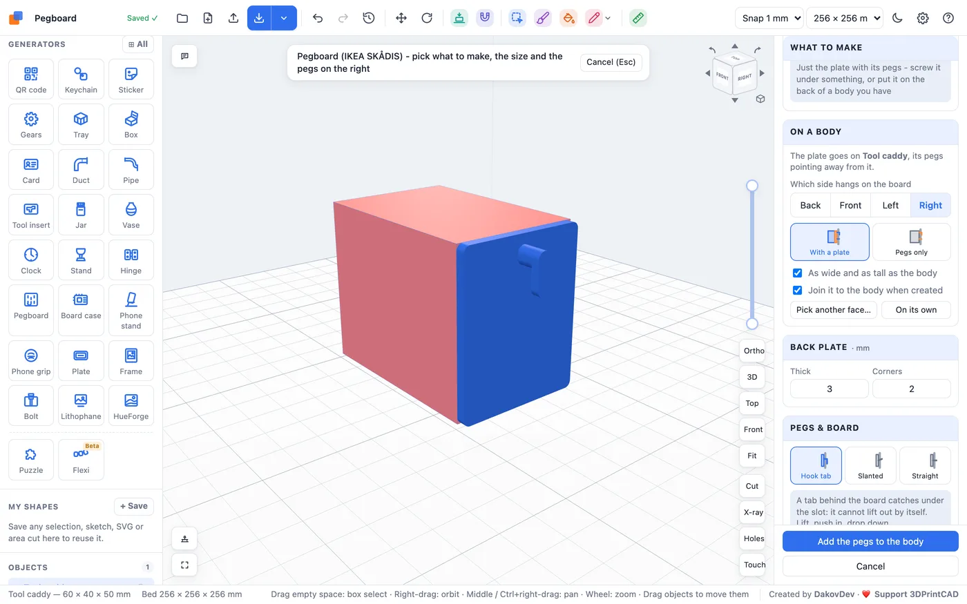
Task: Select the move tool in toolbar
Action: coord(401,18)
